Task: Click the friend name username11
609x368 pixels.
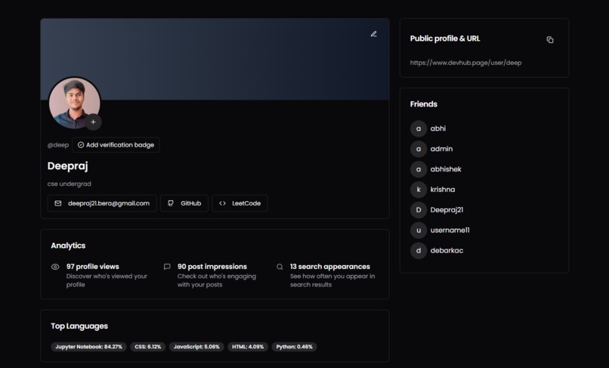Action: (450, 230)
